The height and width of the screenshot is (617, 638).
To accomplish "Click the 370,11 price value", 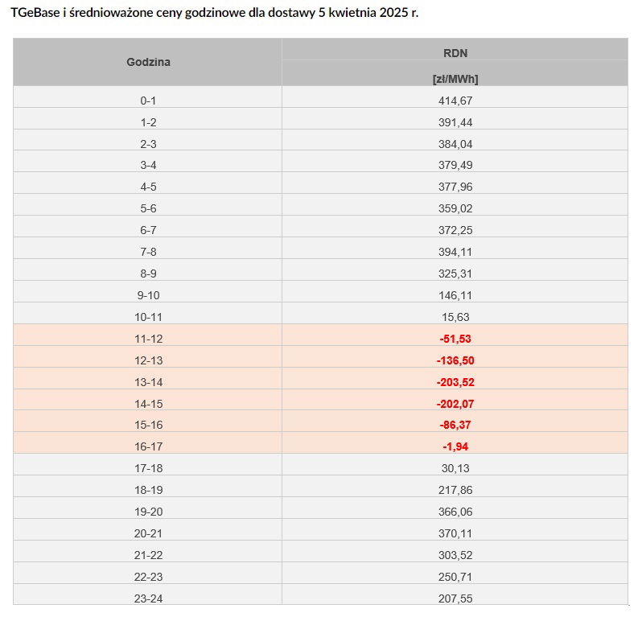I will coord(455,533).
